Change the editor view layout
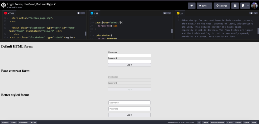Image resolution: width=259 pixels, height=124 pixels. click(x=235, y=6)
